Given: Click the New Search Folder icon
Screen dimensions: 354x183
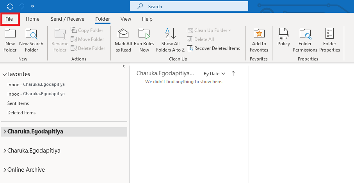Looking at the screenshot, I should pyautogui.click(x=31, y=34).
